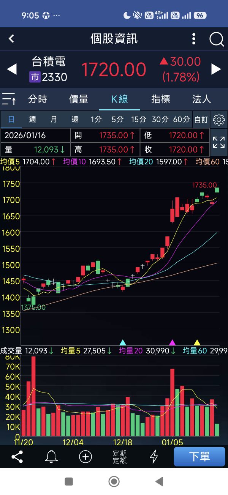Select the 月 monthly period
Viewport: 228px width, 495px height.
pos(54,120)
